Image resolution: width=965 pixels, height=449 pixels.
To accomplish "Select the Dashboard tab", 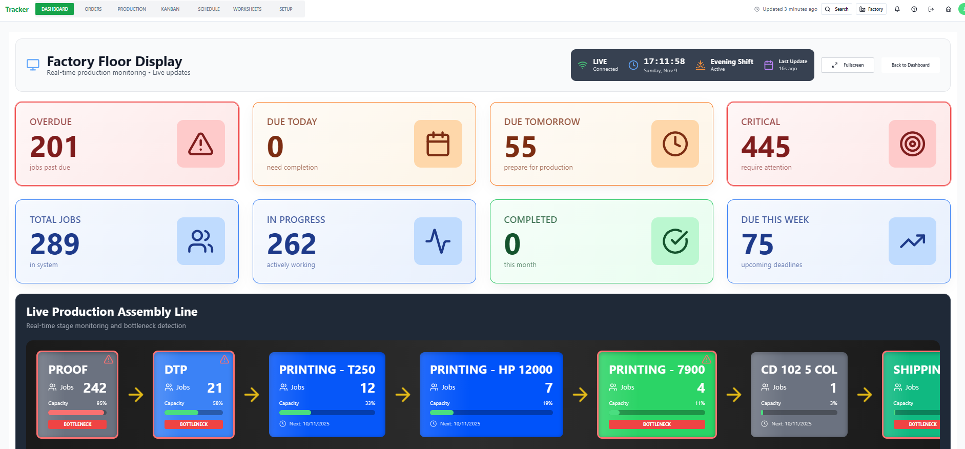I will pos(55,9).
